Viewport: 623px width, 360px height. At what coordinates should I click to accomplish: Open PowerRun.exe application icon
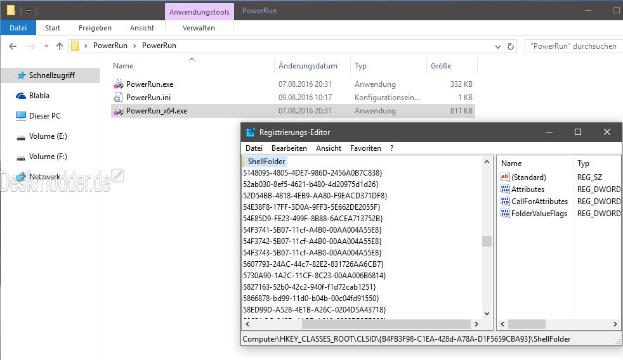point(118,84)
